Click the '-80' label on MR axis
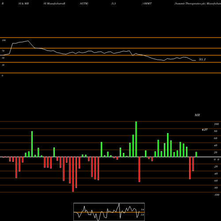The height and width of the screenshot is (221, 221). click(216, 188)
